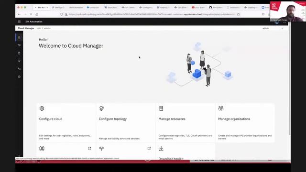This screenshot has height=172, width=306.
Task: Open Members from the sidebar user-admin icon
Action: click(x=19, y=69)
